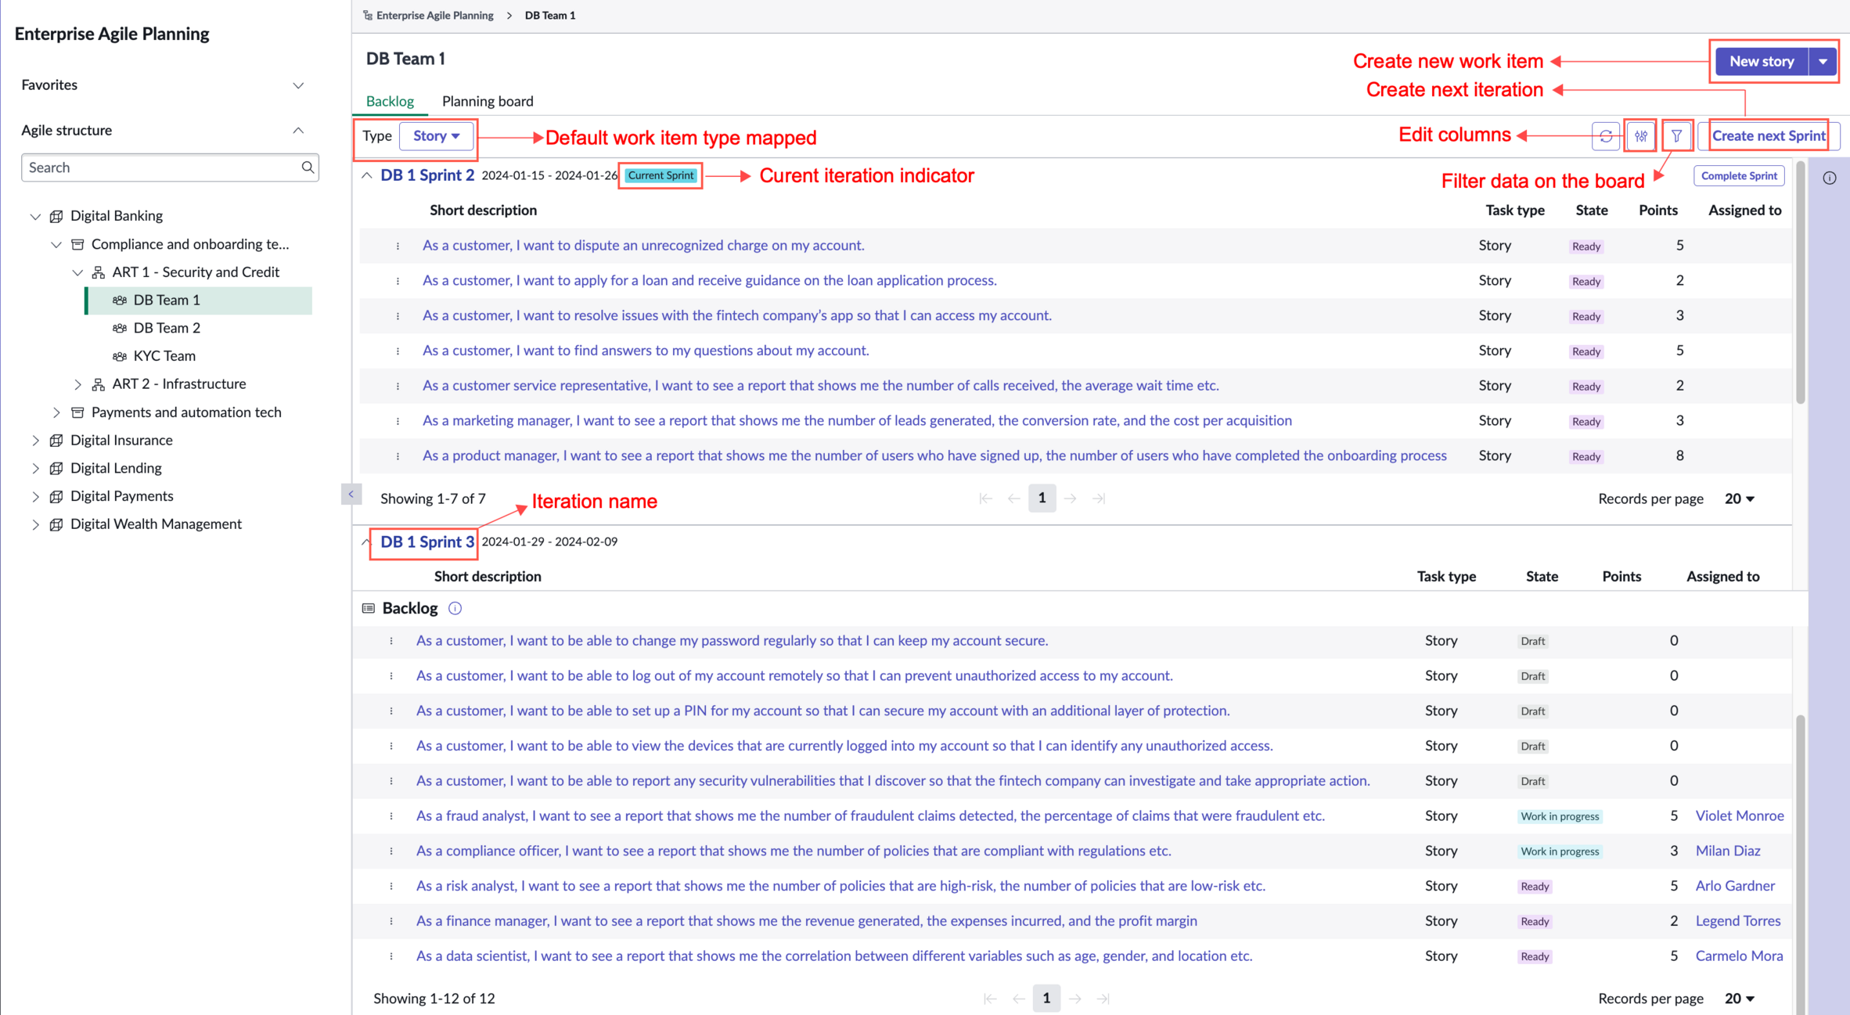1850x1015 pixels.
Task: Expand the Digital Insurance tree node
Action: (x=35, y=441)
